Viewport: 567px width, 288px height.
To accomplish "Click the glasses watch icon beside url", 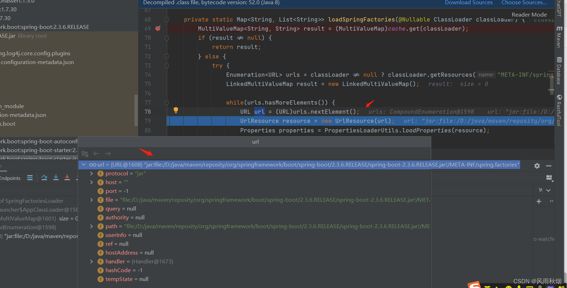I will click(x=93, y=165).
